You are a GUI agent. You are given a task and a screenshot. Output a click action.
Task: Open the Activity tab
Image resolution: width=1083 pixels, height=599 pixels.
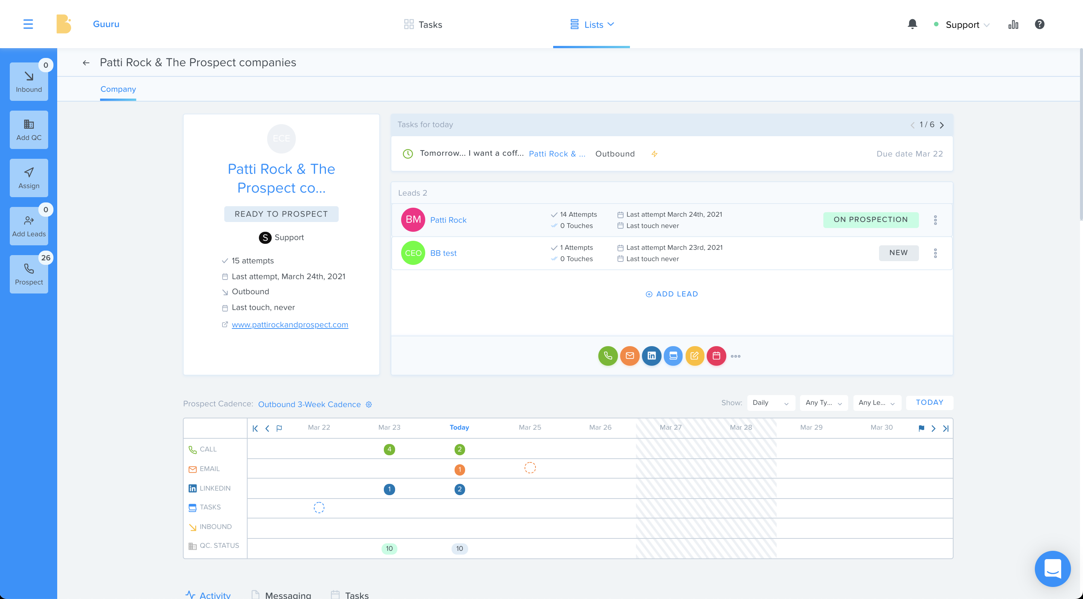click(x=208, y=594)
